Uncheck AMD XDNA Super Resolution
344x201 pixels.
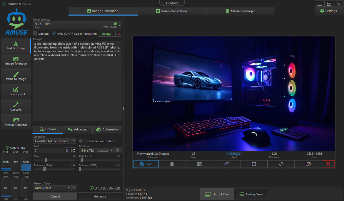(54, 33)
